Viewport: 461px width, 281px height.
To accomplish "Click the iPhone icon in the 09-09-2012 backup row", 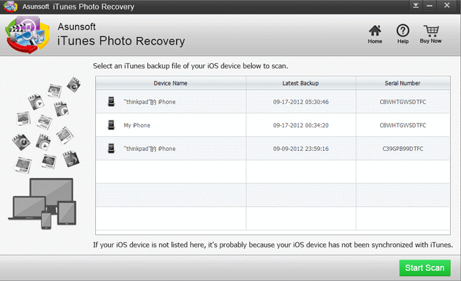I will (111, 148).
